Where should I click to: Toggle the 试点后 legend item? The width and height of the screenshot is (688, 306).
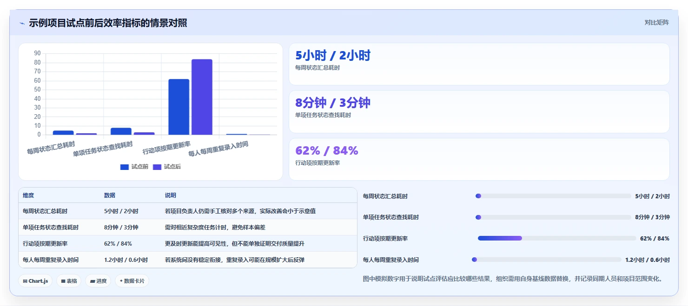(x=166, y=167)
